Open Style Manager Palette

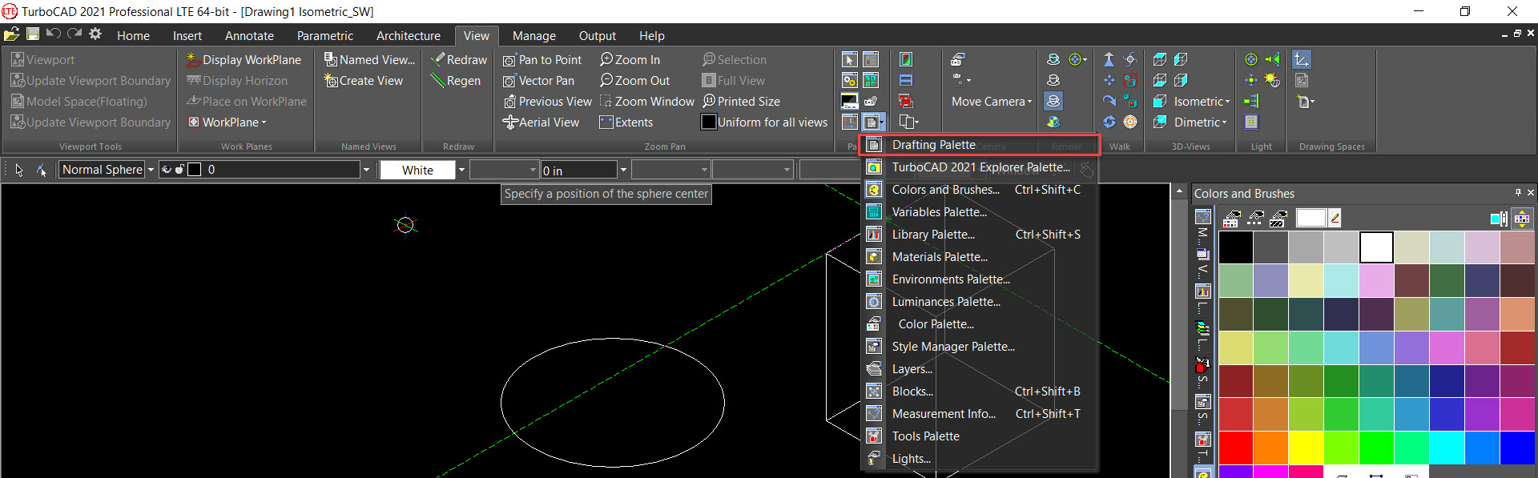pos(980,347)
